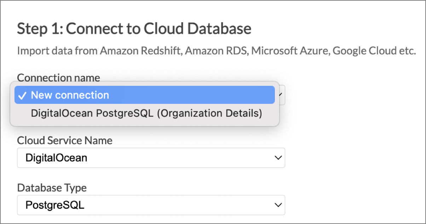Viewport: 426px width, 224px height.
Task: Click the Step 1 Connect to Cloud Database heading
Action: 134,29
